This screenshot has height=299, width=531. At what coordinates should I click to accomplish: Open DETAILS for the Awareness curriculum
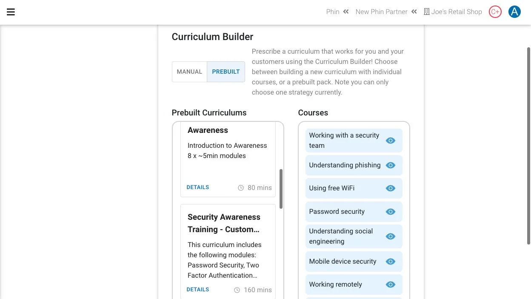(198, 187)
